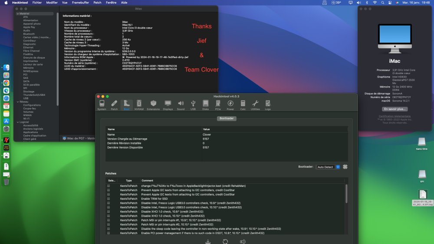Open the Displays tool
The width and height of the screenshot is (434, 244).
168,105
